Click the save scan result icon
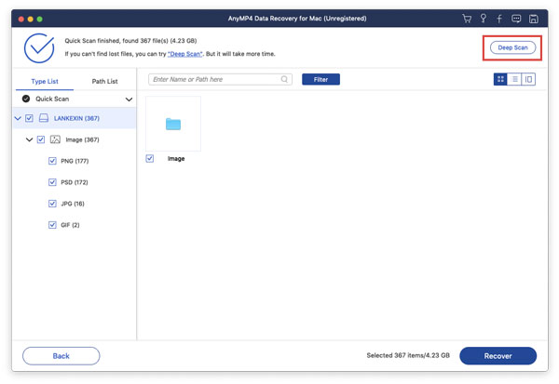The image size is (559, 384). pyautogui.click(x=533, y=19)
